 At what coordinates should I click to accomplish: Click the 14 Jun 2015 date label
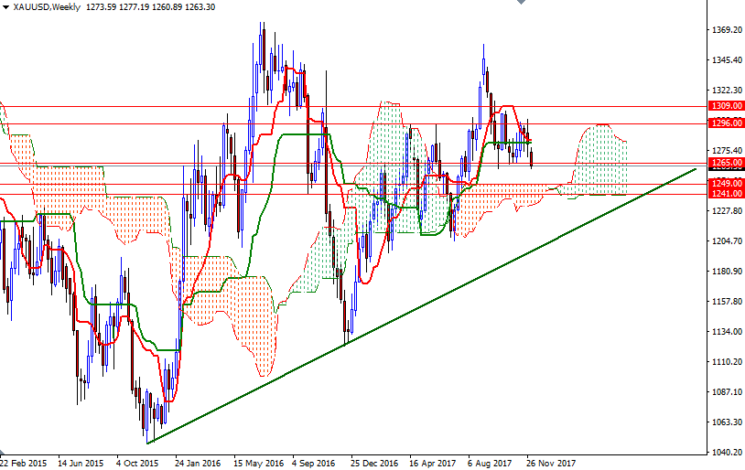click(81, 463)
